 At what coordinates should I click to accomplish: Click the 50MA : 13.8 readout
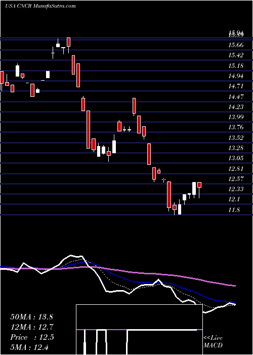(x=31, y=317)
